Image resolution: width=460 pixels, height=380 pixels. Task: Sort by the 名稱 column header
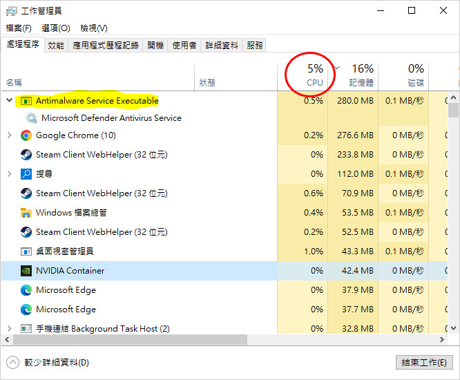click(98, 77)
